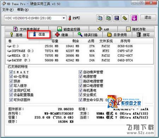Click the C: volume drive icon
Image resolution: width=159 pixels, height=138 pixels.
tap(9, 46)
